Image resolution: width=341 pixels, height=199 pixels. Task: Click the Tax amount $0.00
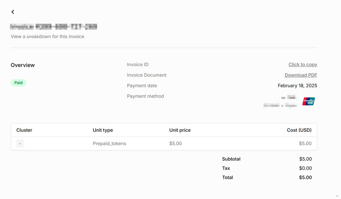pos(305,168)
